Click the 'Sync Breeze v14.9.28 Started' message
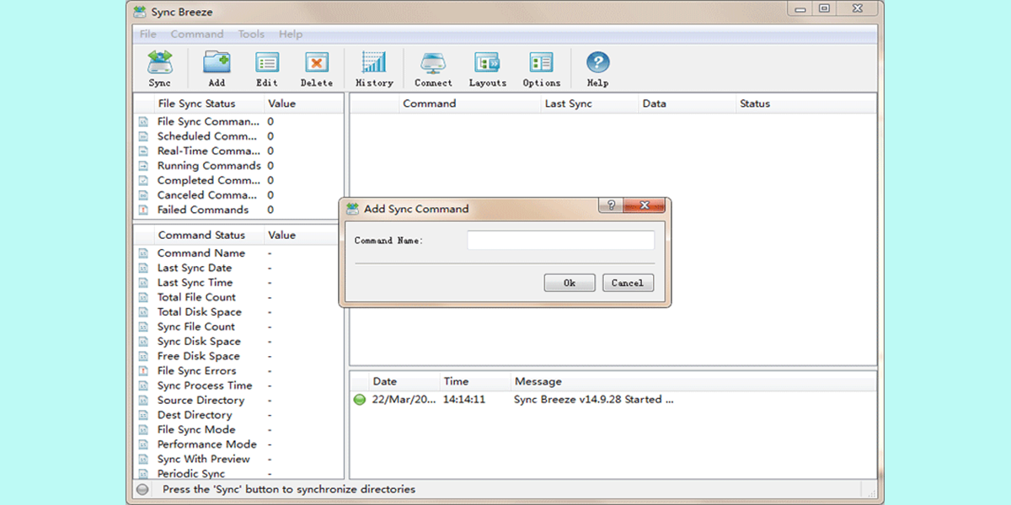The width and height of the screenshot is (1011, 505). tap(593, 400)
